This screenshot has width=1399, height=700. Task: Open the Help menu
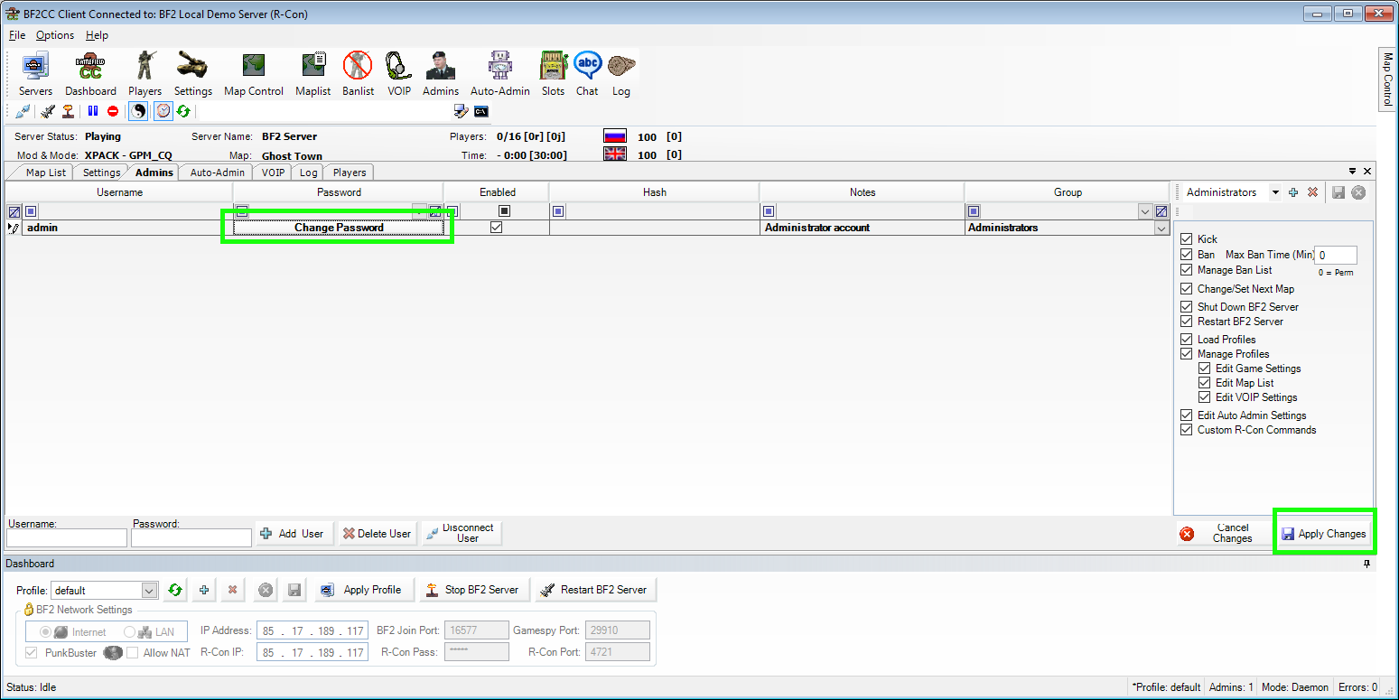[97, 35]
